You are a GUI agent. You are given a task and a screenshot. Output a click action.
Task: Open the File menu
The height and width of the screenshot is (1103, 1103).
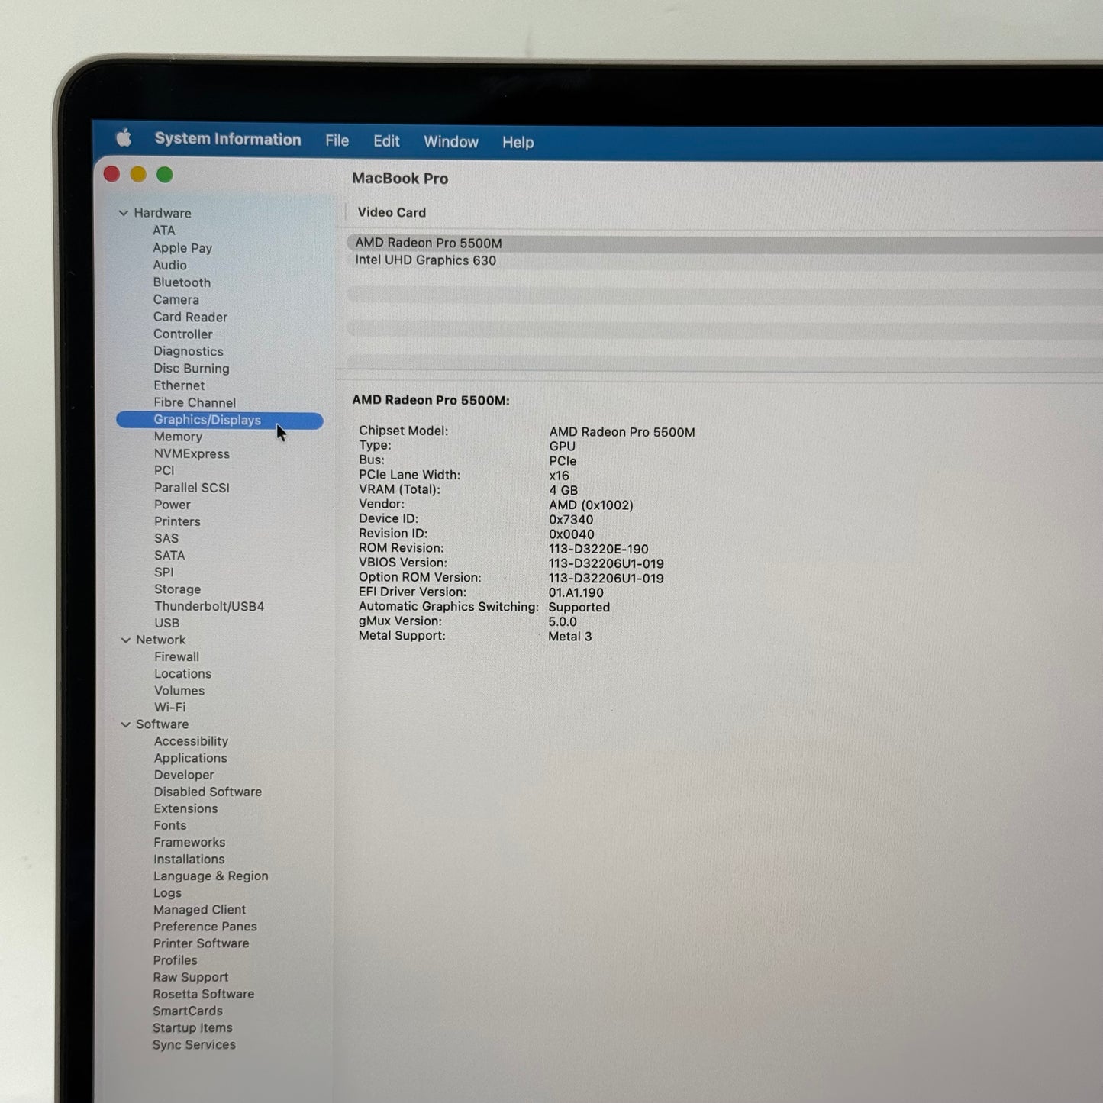click(x=337, y=140)
